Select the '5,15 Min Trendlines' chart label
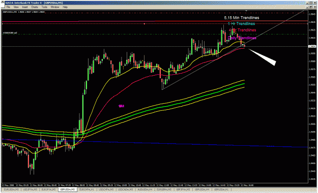Viewport: 318px width, 193px height. coord(242,18)
